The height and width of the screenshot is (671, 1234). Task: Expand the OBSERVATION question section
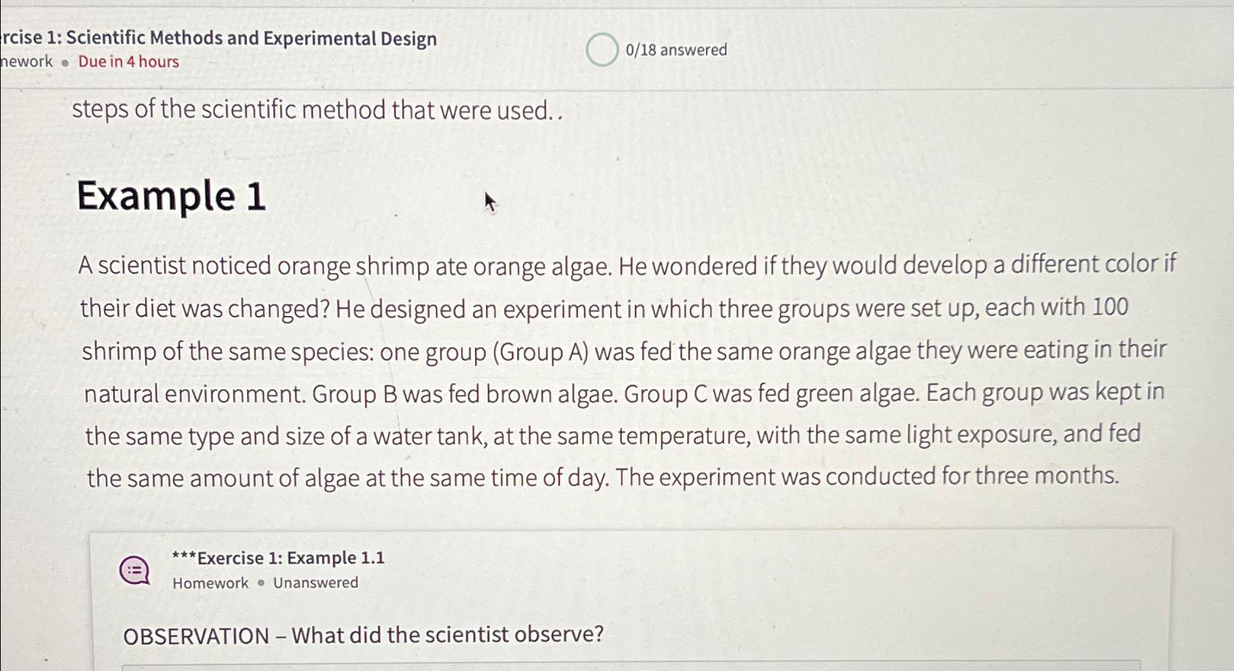(362, 635)
